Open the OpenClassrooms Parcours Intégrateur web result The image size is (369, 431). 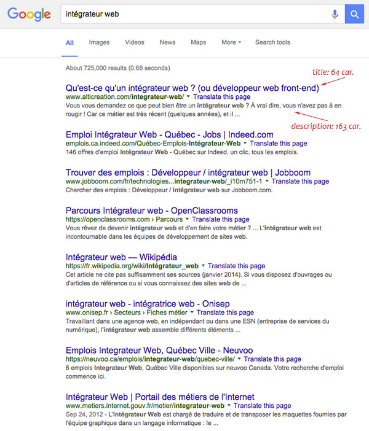tap(151, 211)
